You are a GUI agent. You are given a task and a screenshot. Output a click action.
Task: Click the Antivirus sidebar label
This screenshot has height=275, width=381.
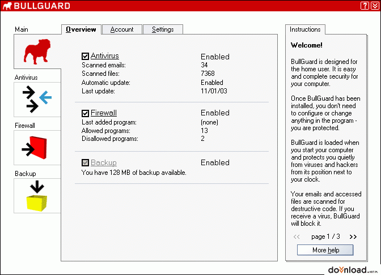(x=26, y=78)
